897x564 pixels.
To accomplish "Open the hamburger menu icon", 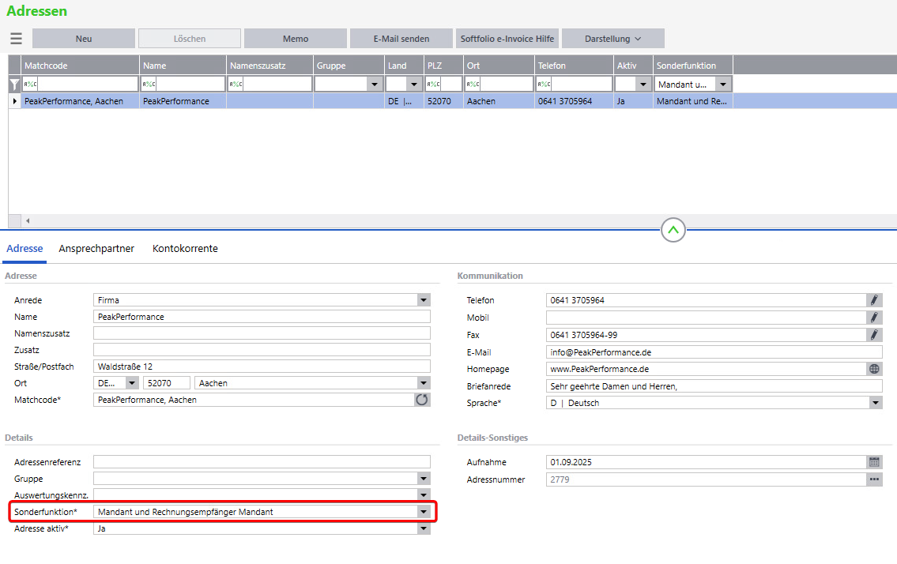I will pyautogui.click(x=16, y=39).
